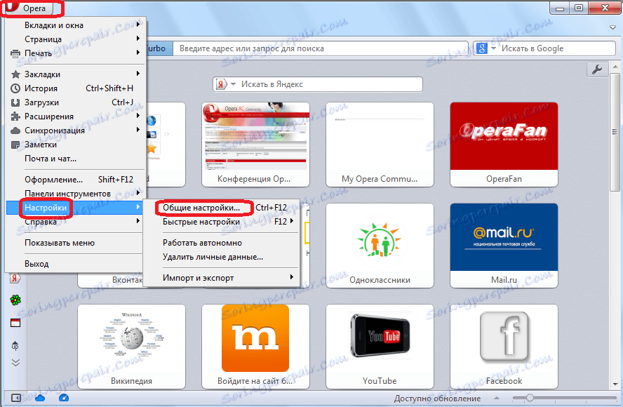Open the Yandex search engine dropdown arrow

233,84
